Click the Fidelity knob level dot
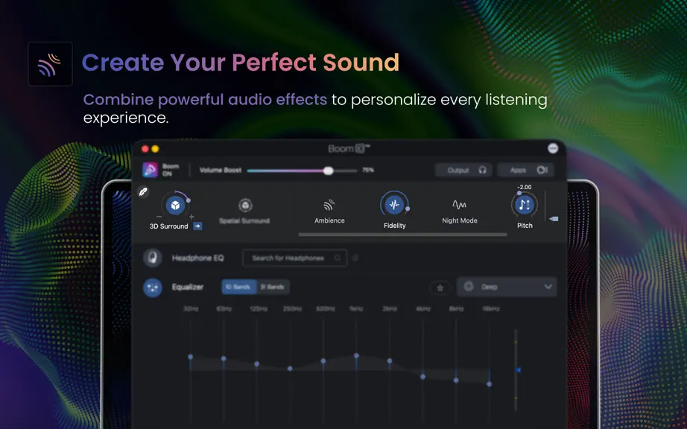Viewport: 687px width, 429px height. (x=408, y=209)
